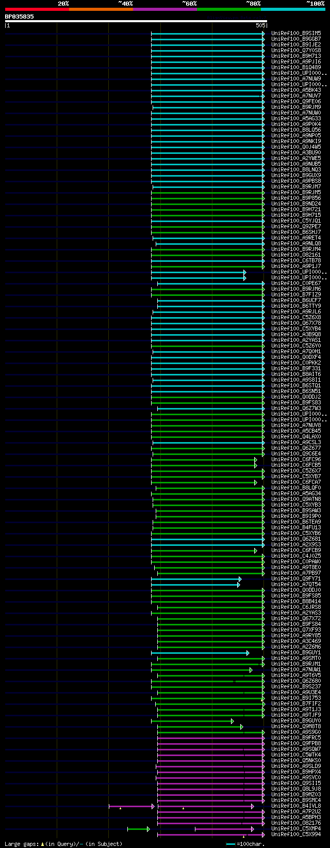Select the UniRef100_B6TTY9 label

(296, 306)
